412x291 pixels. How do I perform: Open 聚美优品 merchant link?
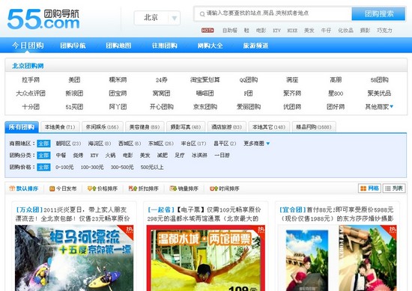pos(379,94)
